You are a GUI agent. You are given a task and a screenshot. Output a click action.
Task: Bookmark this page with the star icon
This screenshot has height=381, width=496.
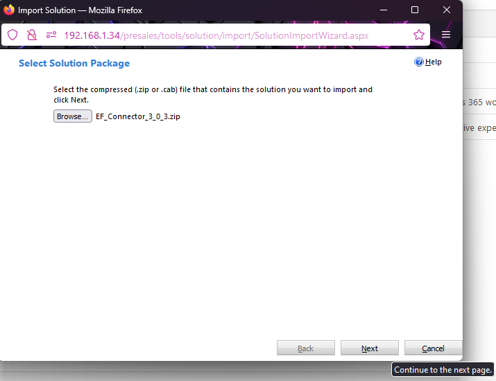(x=418, y=35)
